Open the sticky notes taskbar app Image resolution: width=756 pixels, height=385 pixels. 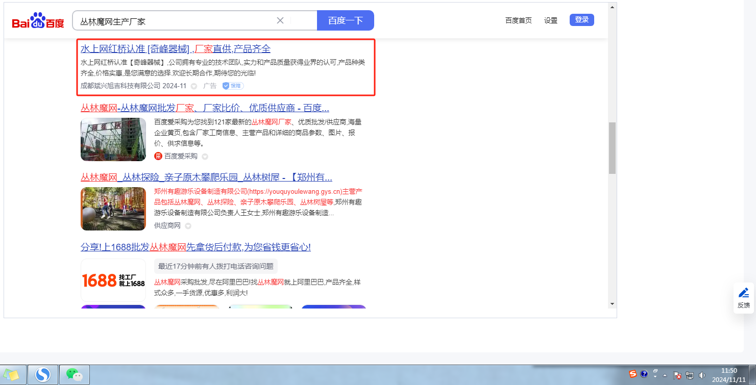tap(13, 375)
